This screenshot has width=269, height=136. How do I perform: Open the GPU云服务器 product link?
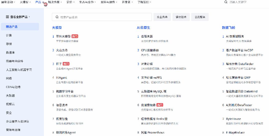pos(150,50)
